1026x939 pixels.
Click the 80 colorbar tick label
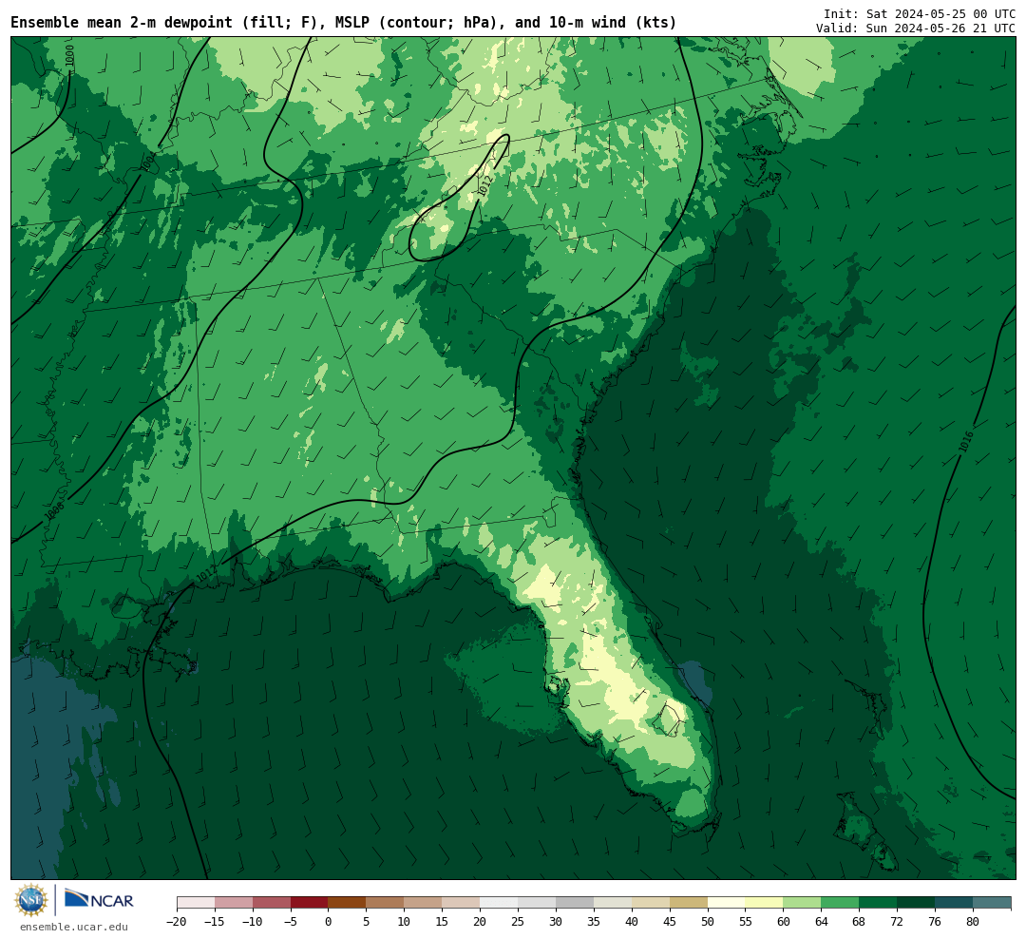974,921
